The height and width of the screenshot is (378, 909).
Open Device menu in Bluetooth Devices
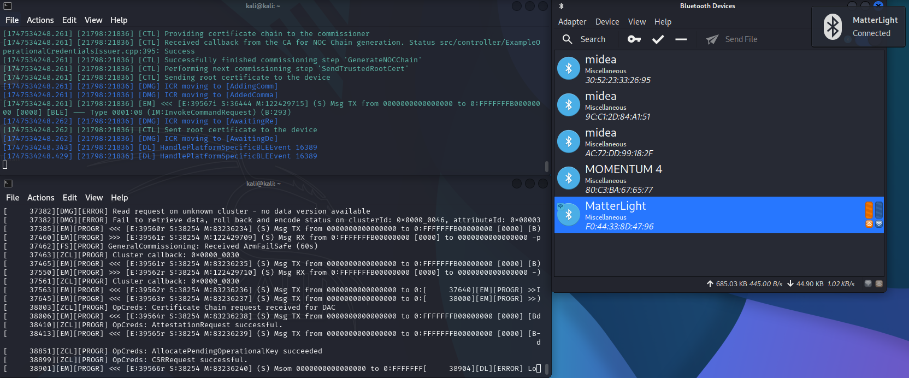(607, 22)
